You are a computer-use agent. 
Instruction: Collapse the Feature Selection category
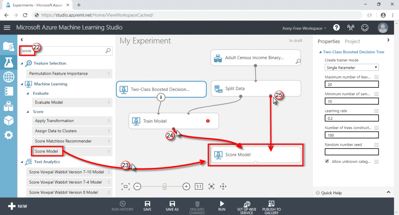click(22, 63)
